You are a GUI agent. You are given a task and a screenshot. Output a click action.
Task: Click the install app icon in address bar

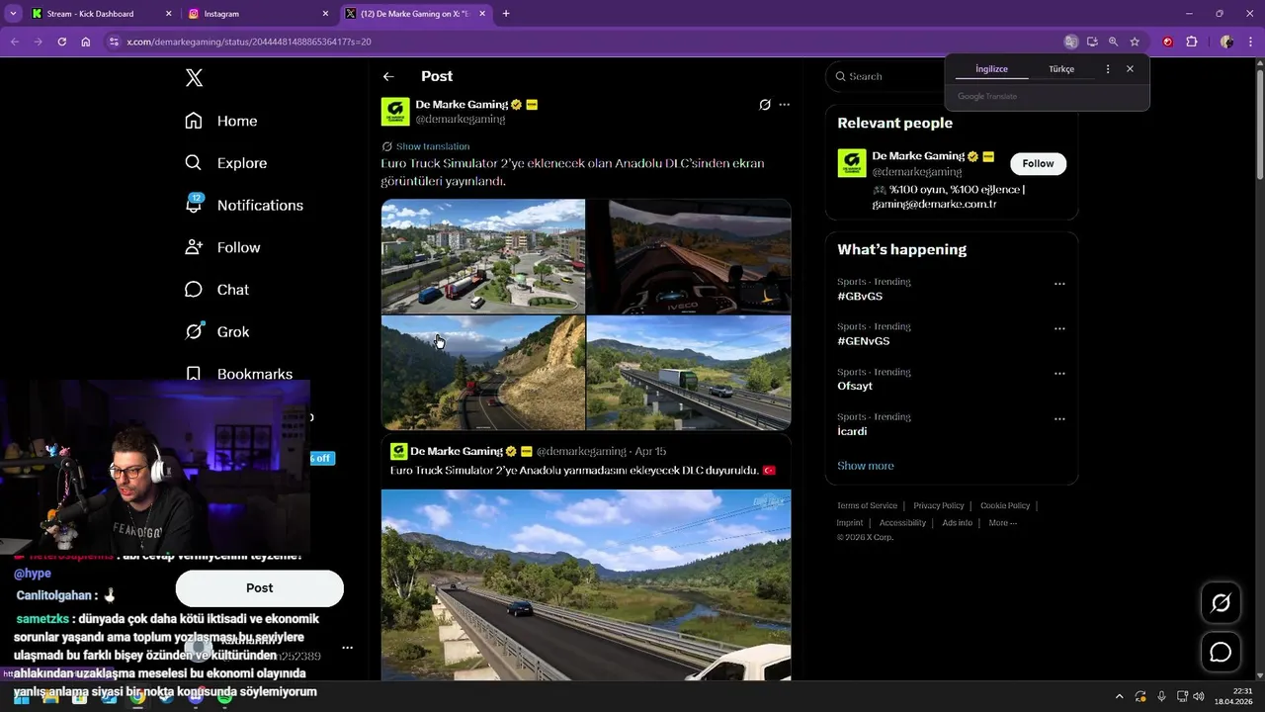pos(1092,42)
